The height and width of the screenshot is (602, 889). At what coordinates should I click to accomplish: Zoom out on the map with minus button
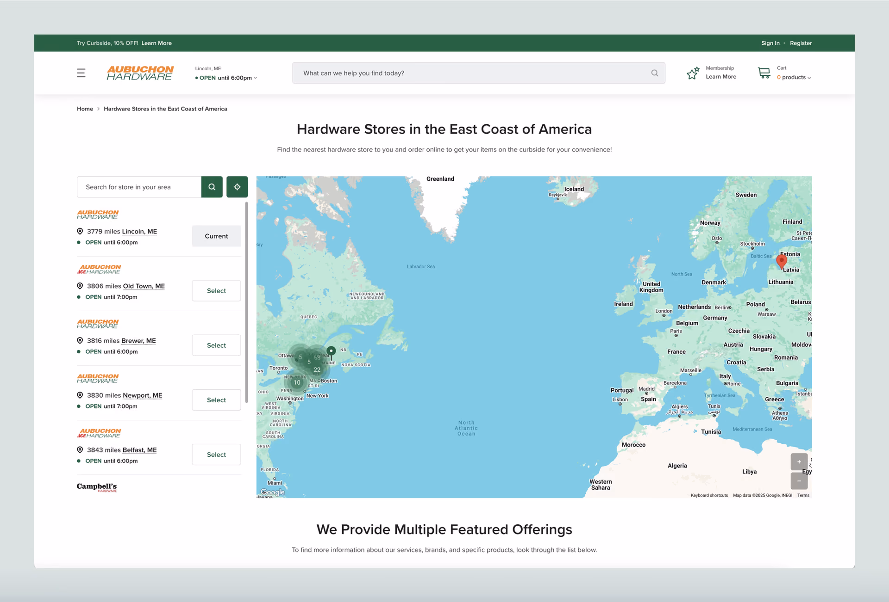pos(799,481)
